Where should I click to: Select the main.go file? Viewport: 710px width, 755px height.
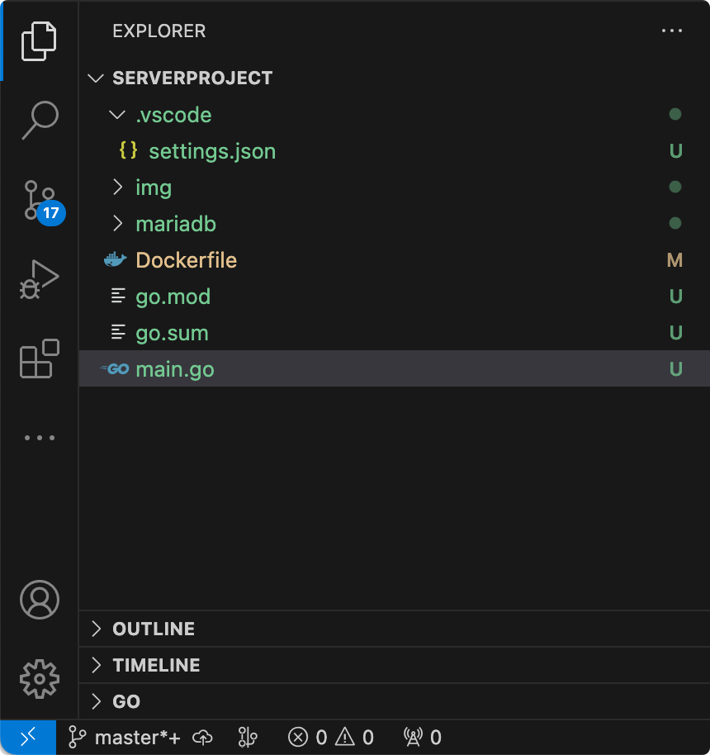[174, 368]
